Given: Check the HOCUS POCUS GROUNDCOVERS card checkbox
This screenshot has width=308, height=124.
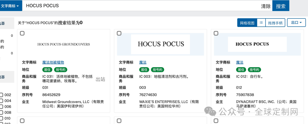Looking at the screenshot, I should 22,33.
